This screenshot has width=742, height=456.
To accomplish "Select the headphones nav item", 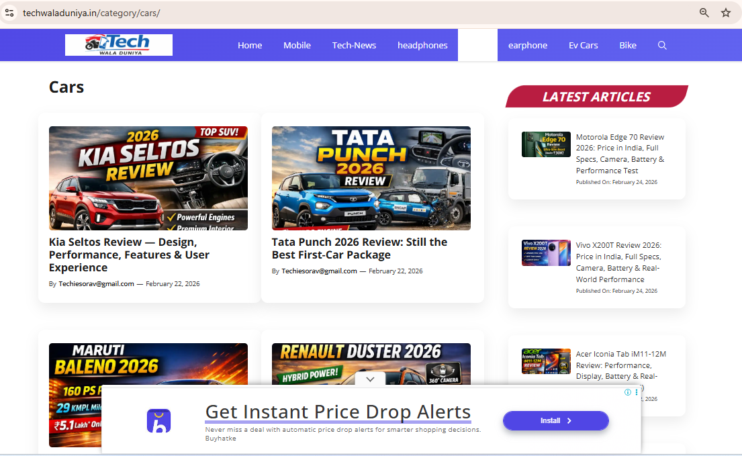I will (x=422, y=46).
